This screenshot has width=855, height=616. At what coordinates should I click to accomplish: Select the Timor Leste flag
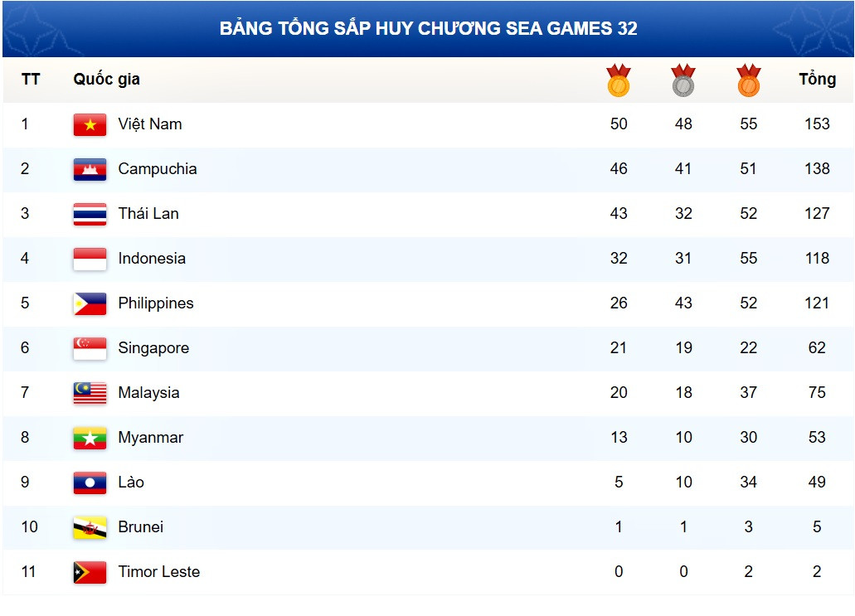click(x=90, y=572)
